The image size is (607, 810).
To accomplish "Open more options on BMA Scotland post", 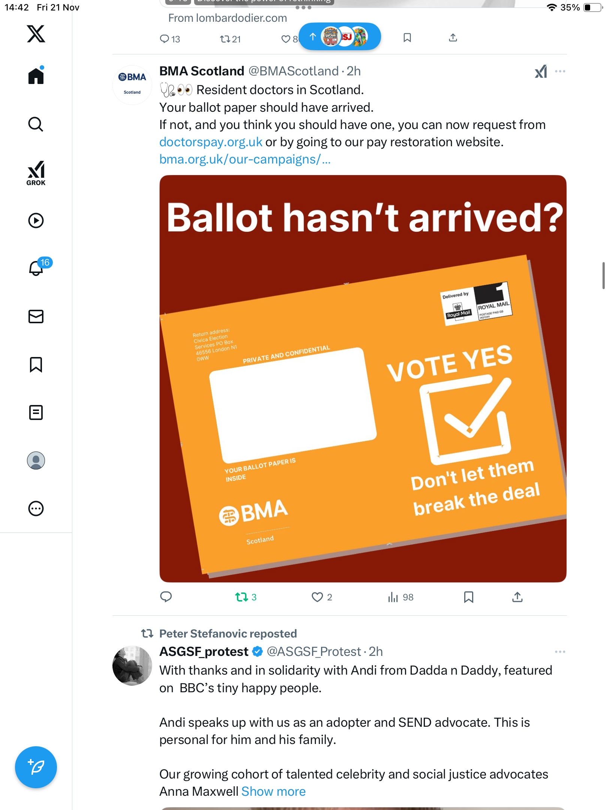I will pyautogui.click(x=560, y=71).
